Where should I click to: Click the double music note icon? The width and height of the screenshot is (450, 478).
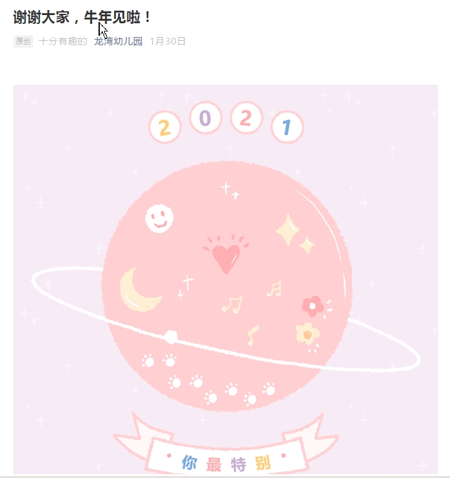tap(232, 305)
